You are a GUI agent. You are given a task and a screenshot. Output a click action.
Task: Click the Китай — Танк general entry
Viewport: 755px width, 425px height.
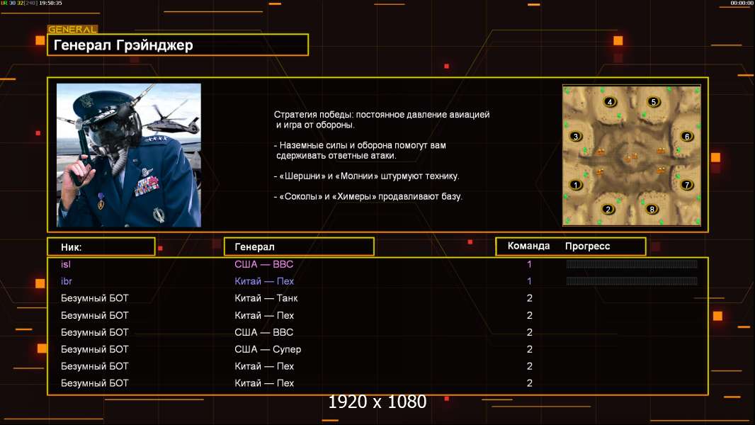click(266, 298)
